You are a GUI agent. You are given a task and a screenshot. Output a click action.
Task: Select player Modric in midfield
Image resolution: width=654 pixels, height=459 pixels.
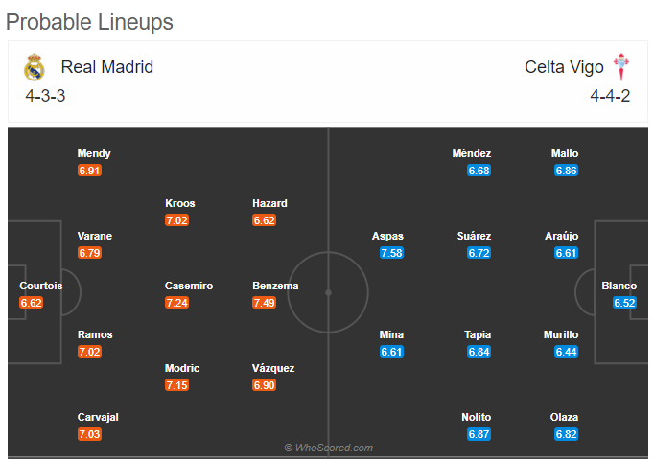point(182,368)
